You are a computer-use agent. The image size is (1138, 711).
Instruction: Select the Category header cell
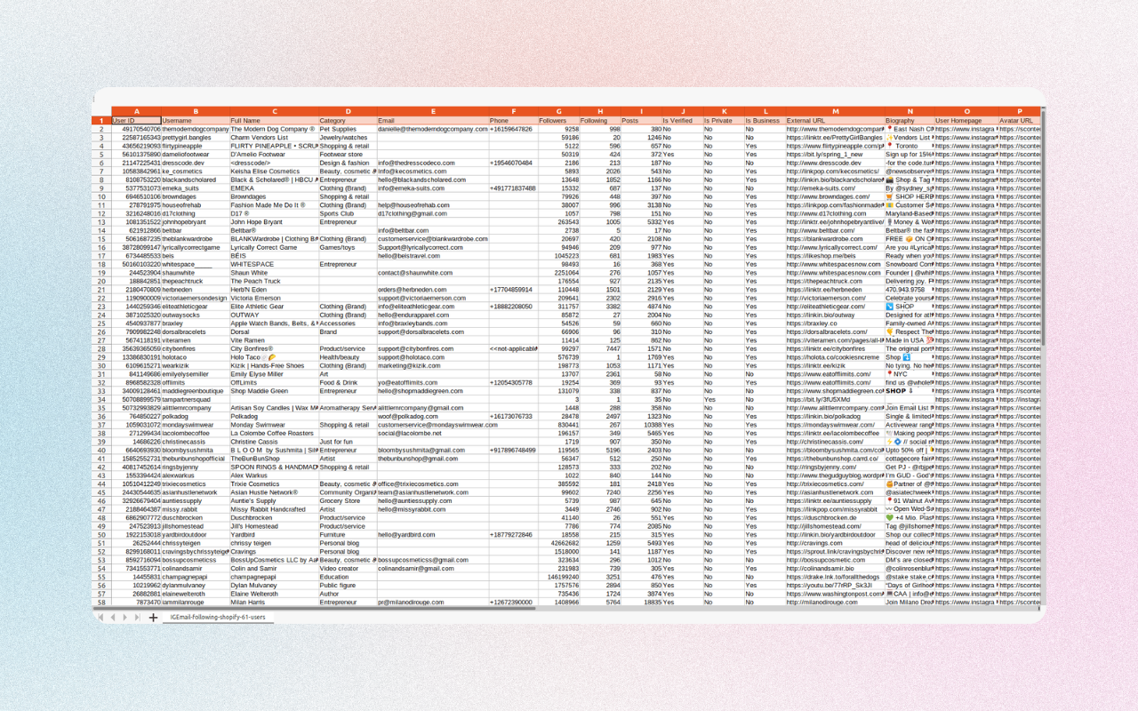[348, 121]
